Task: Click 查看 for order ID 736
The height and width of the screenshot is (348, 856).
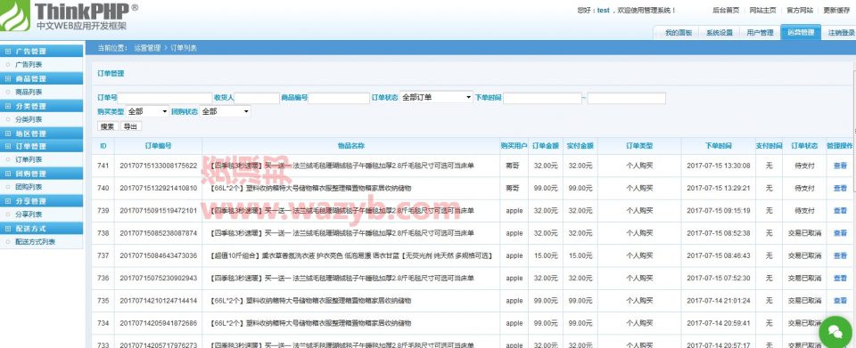Action: pos(840,279)
